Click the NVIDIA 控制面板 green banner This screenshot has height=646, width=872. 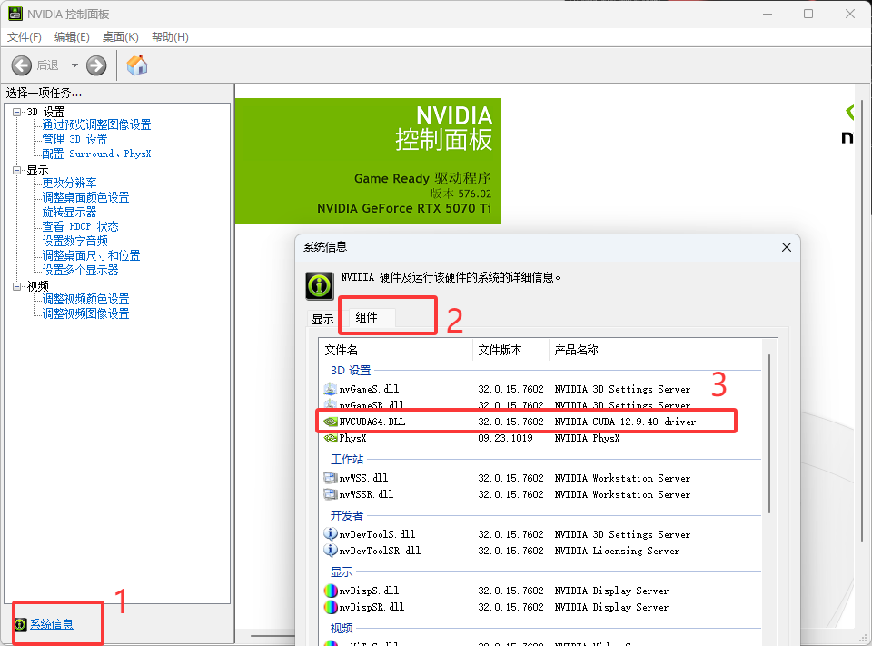point(368,161)
